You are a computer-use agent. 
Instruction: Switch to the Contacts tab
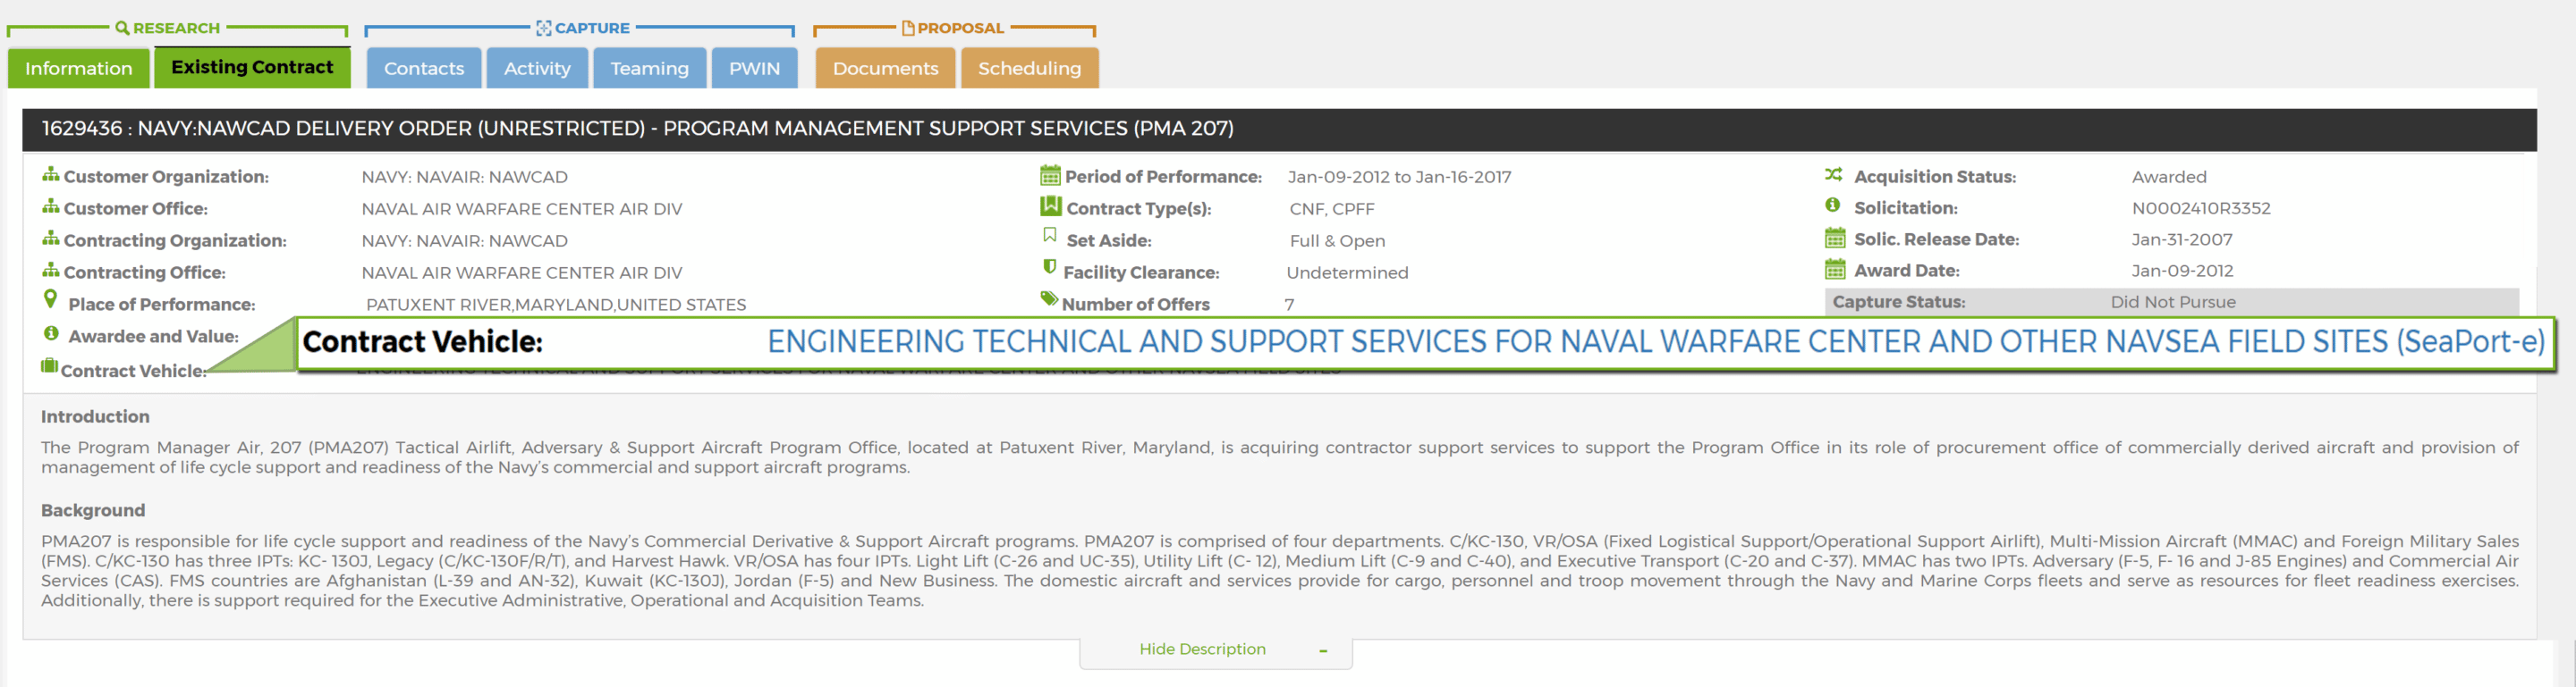[x=423, y=69]
